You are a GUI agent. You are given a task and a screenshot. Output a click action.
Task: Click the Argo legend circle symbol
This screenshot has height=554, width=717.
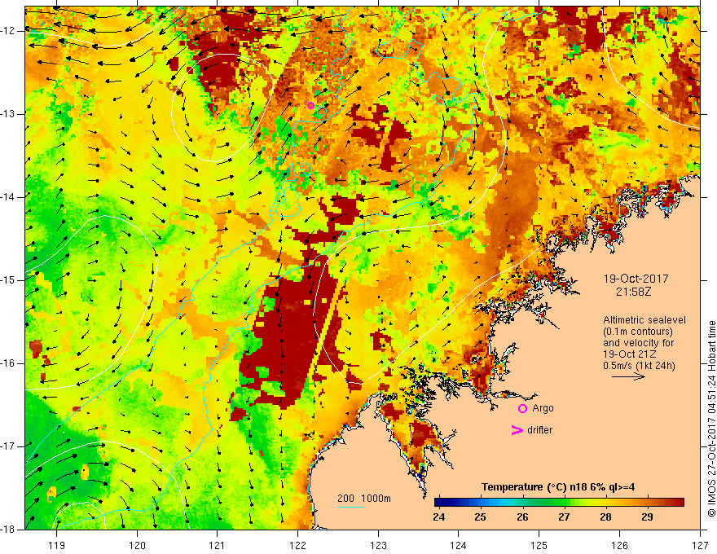(x=522, y=409)
